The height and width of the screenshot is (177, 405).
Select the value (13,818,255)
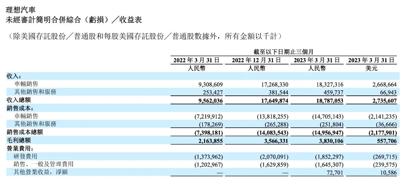pyautogui.click(x=273, y=117)
